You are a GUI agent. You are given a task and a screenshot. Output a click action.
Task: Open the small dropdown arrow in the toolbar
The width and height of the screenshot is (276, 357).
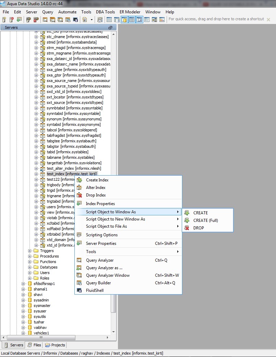click(x=92, y=20)
